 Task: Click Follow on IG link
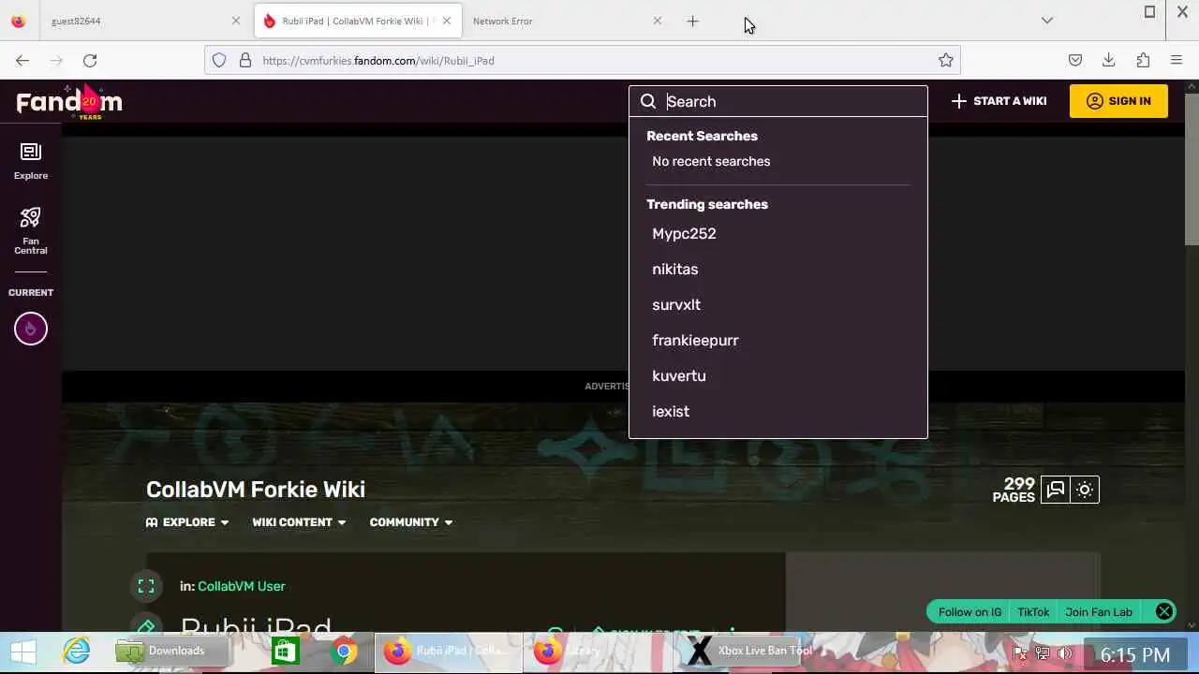970,611
